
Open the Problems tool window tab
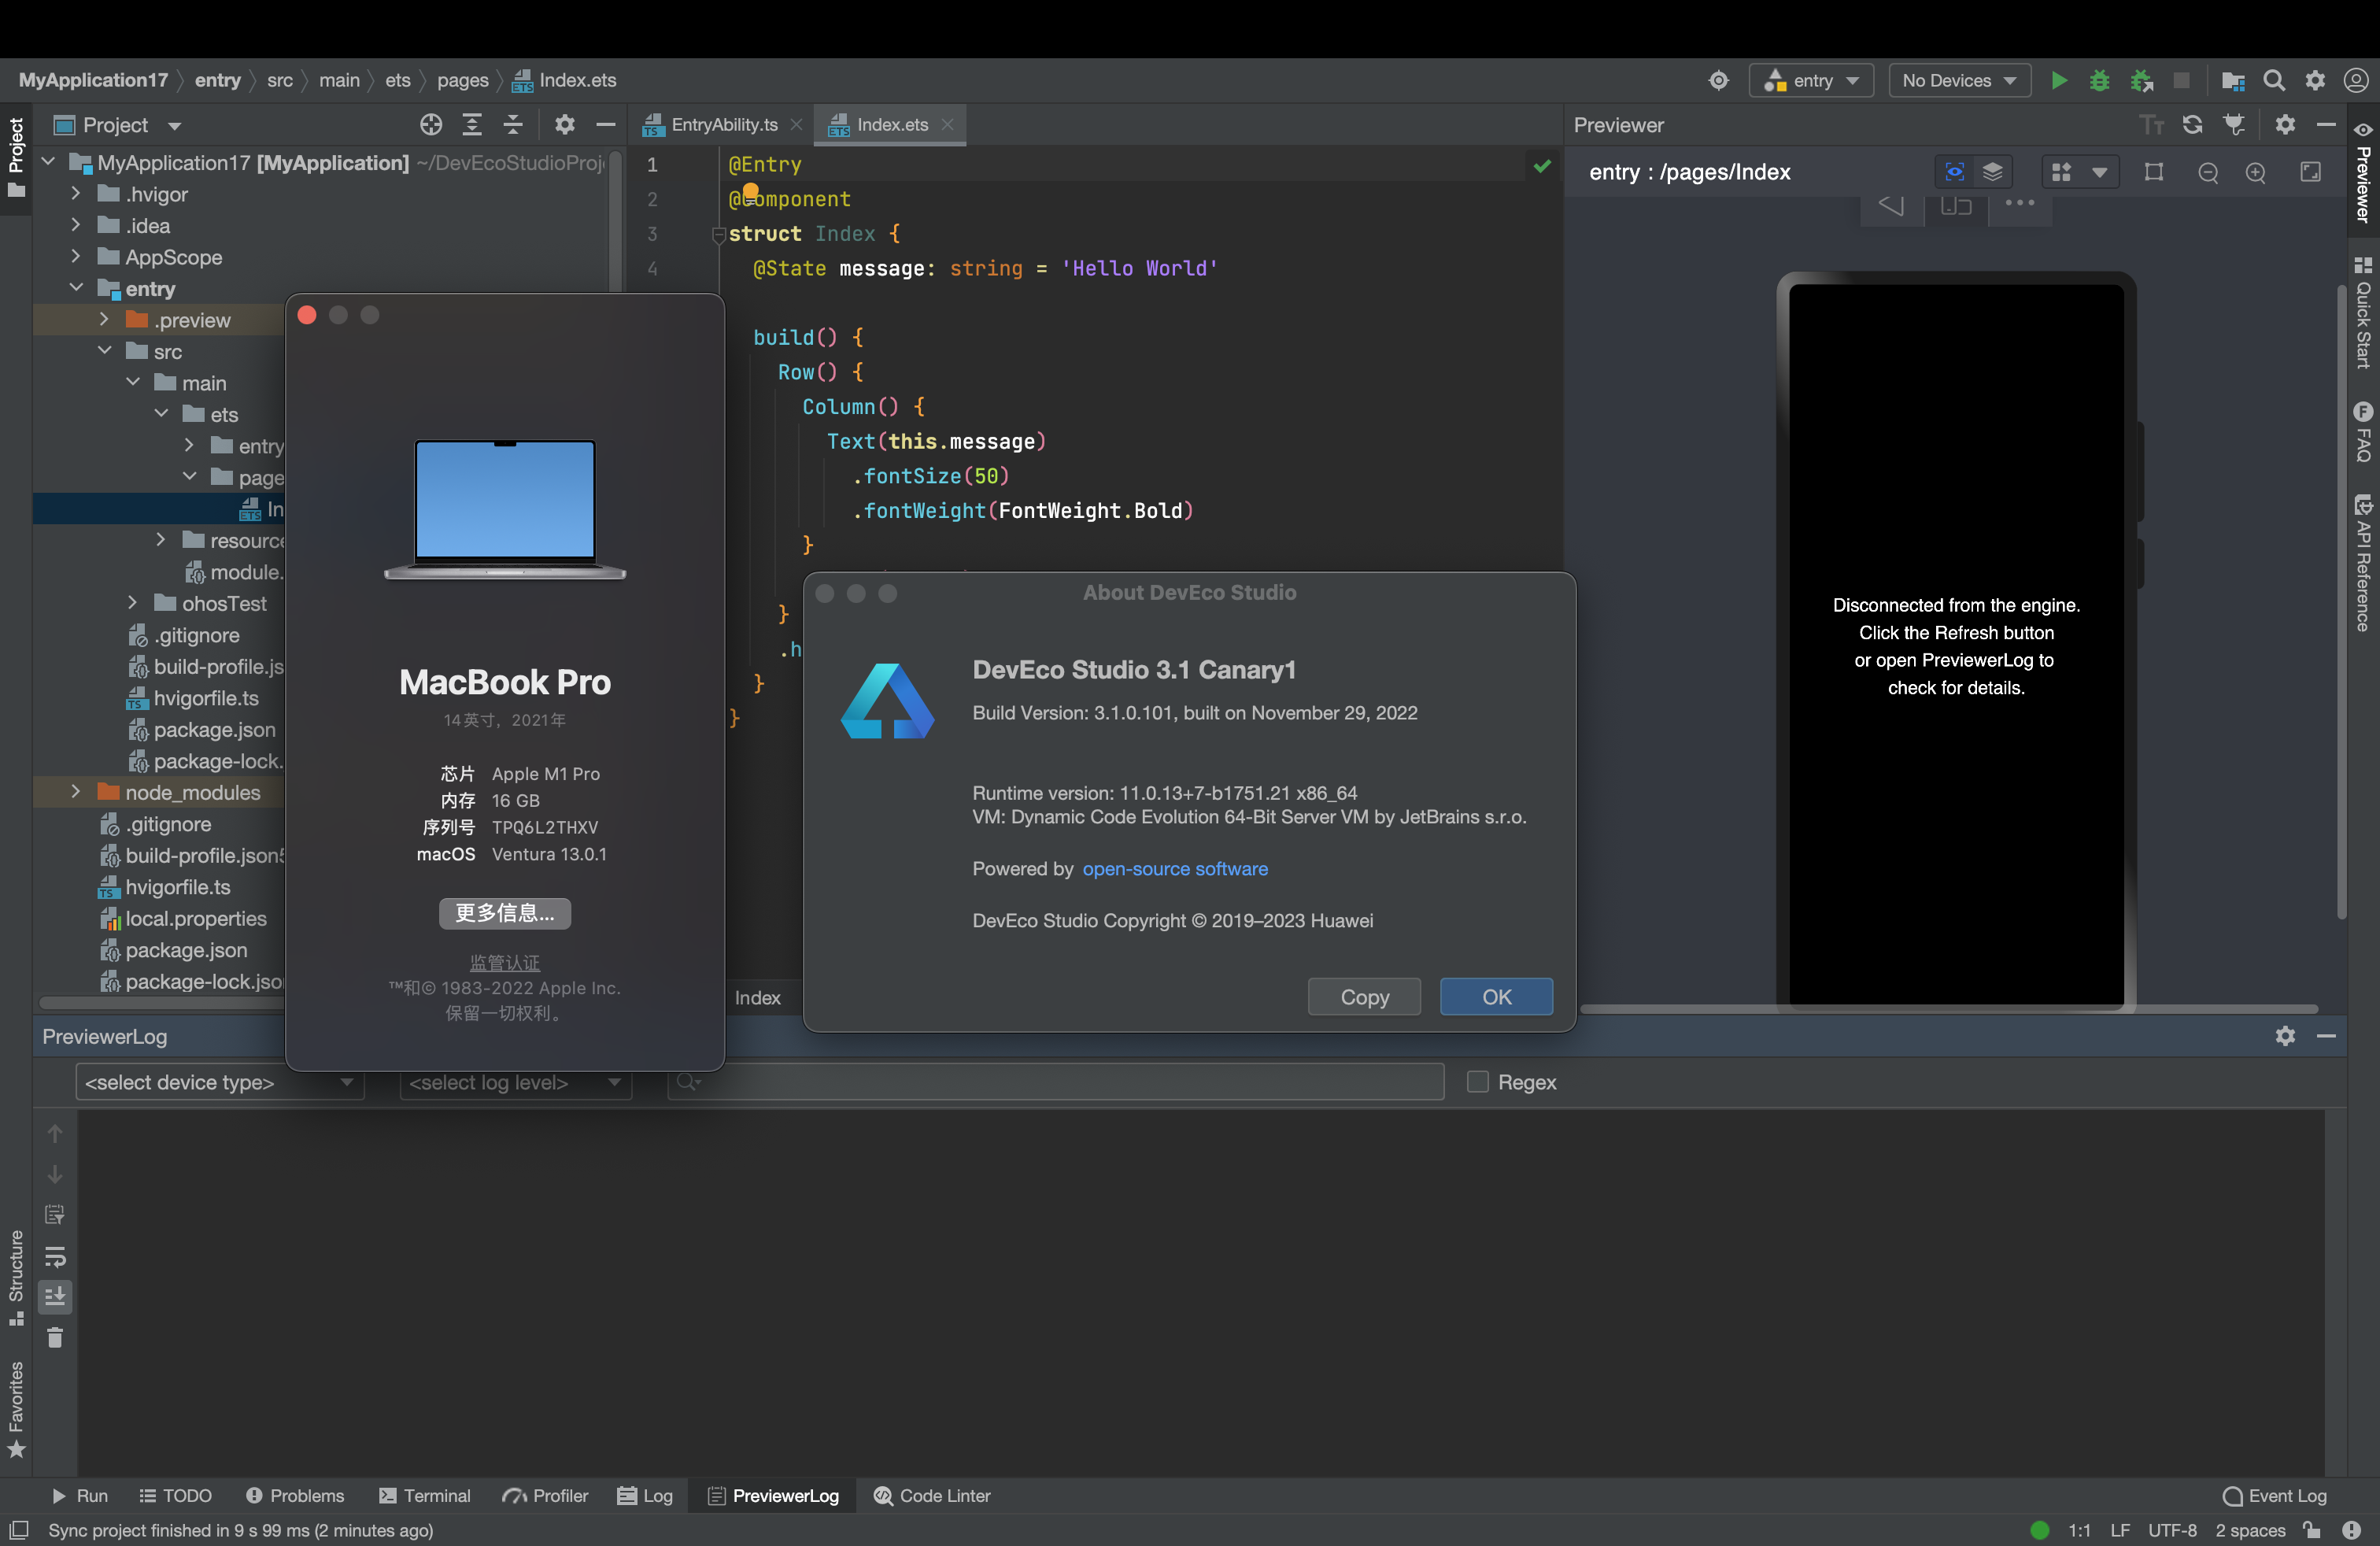[x=295, y=1495]
